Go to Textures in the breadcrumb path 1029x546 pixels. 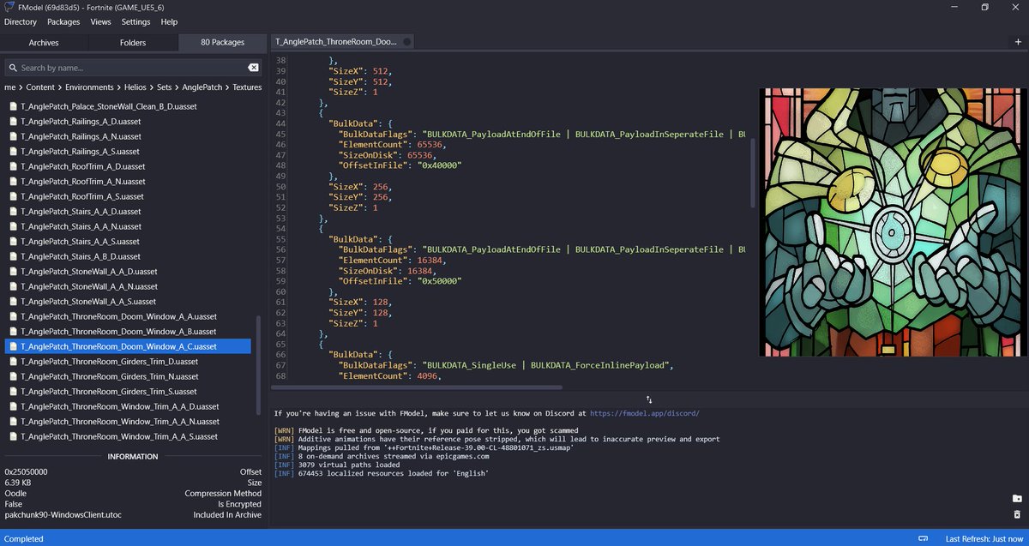click(x=247, y=87)
